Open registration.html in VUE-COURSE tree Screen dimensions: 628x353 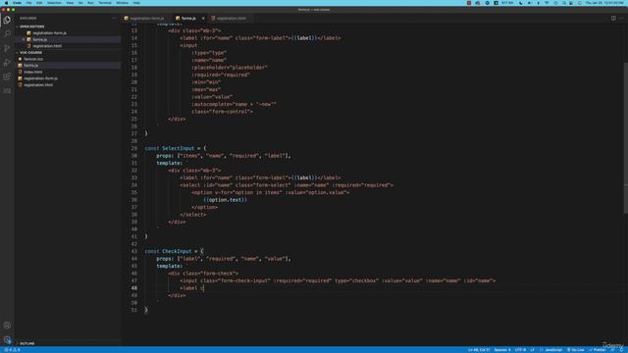click(x=38, y=85)
